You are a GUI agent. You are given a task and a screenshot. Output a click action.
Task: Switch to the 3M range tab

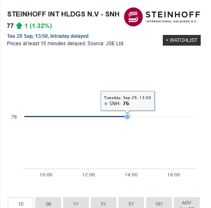coord(48,203)
